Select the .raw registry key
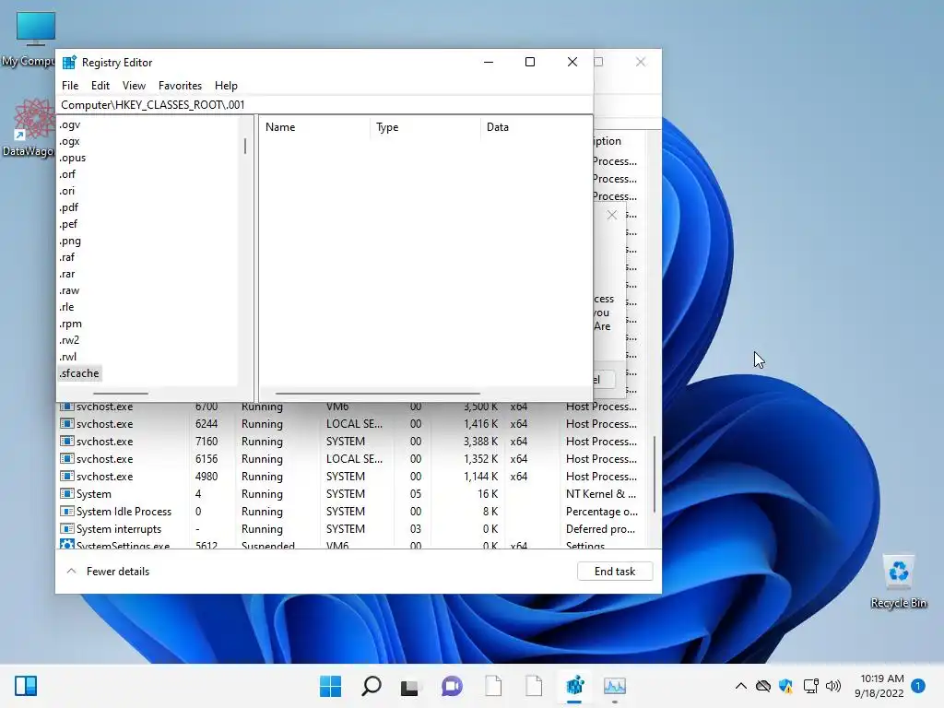 click(x=69, y=290)
